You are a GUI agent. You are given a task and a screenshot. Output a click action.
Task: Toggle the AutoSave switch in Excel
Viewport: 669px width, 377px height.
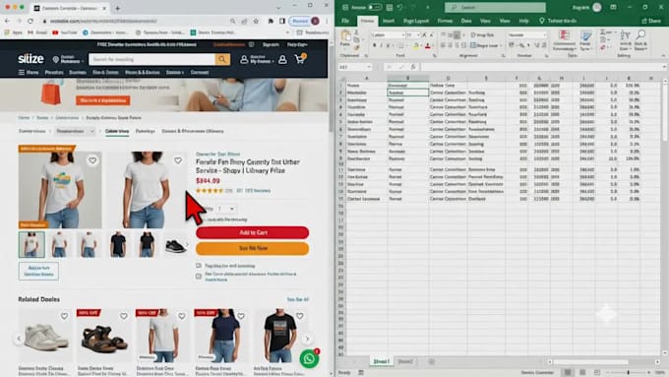(375, 7)
